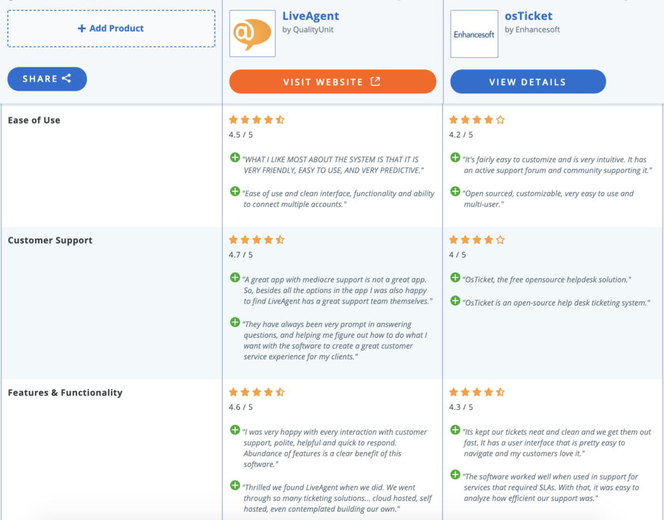Click green plus beside 'Its kept our tickets neat'
Screen dimensions: 664x520
tap(456, 429)
